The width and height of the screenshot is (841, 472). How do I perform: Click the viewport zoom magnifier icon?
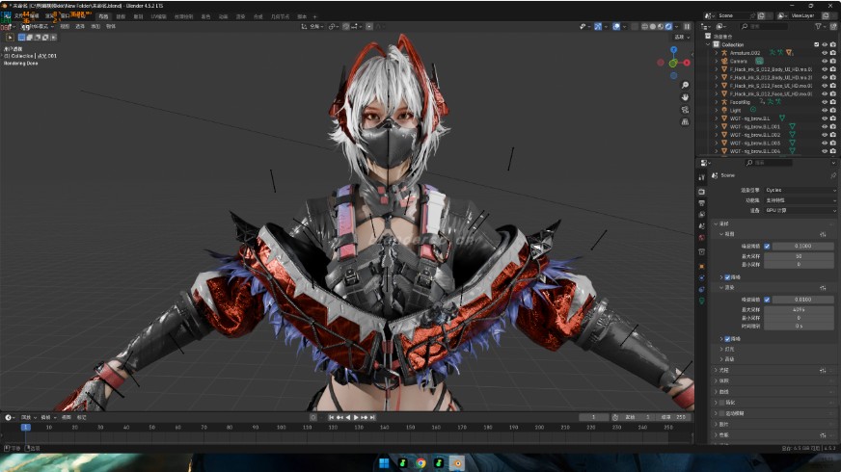pos(685,84)
